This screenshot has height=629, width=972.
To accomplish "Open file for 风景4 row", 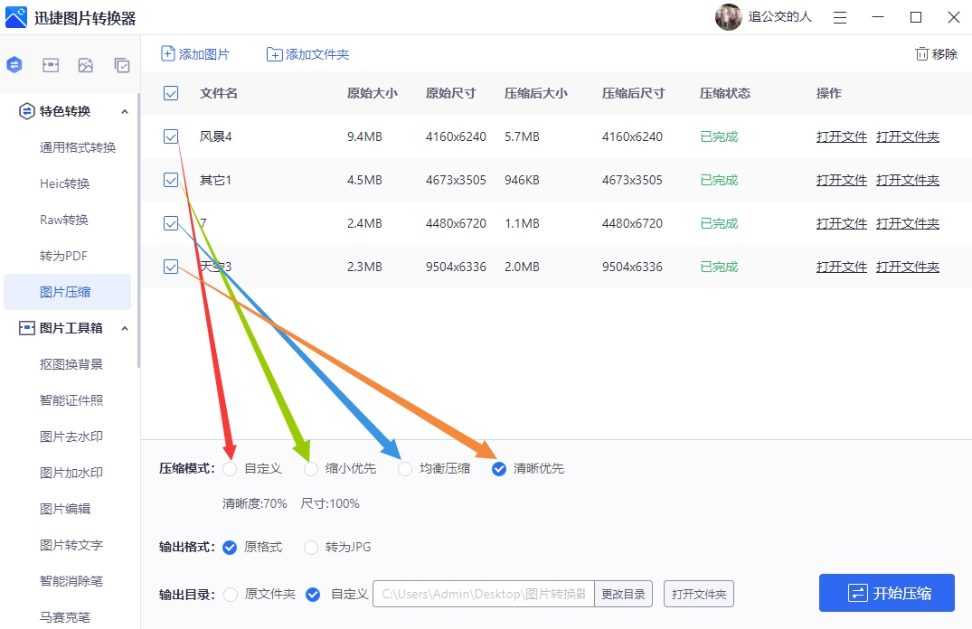I will [841, 136].
